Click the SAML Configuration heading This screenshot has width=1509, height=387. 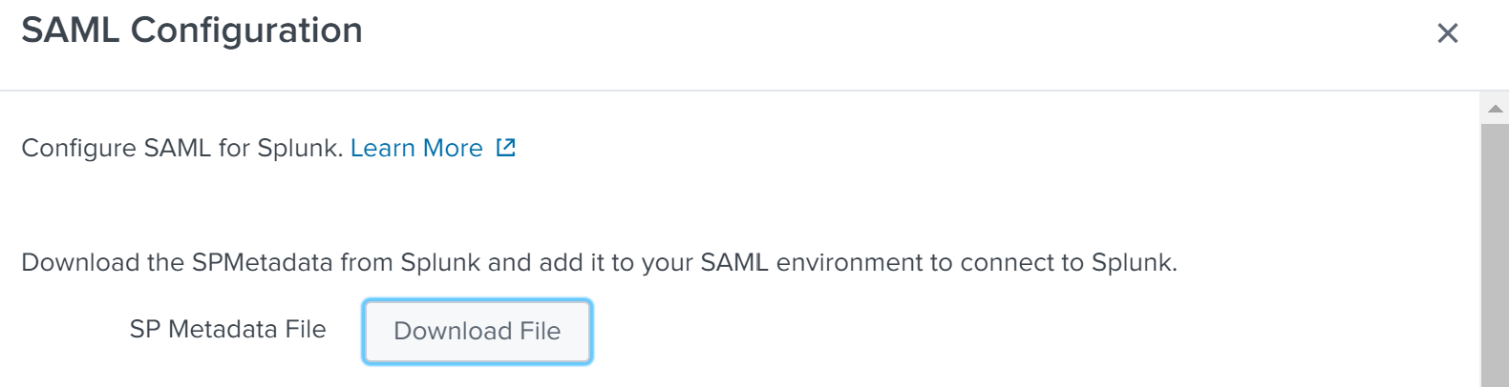click(x=192, y=31)
